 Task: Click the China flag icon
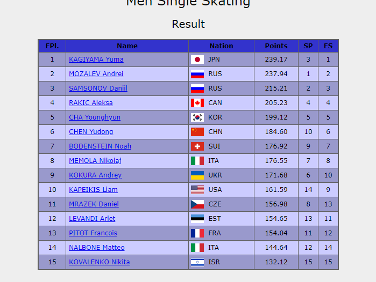tap(197, 132)
